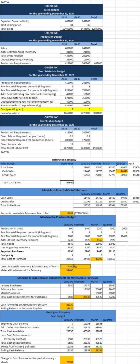The height and width of the screenshot is (364, 140).
Task: Select the 10400 raw material kilograms cell
Action: click(124, 236)
